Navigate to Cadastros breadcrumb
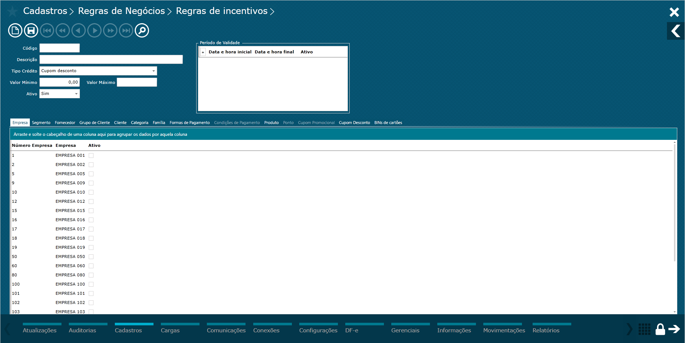Image resolution: width=685 pixels, height=343 pixels. pyautogui.click(x=45, y=11)
